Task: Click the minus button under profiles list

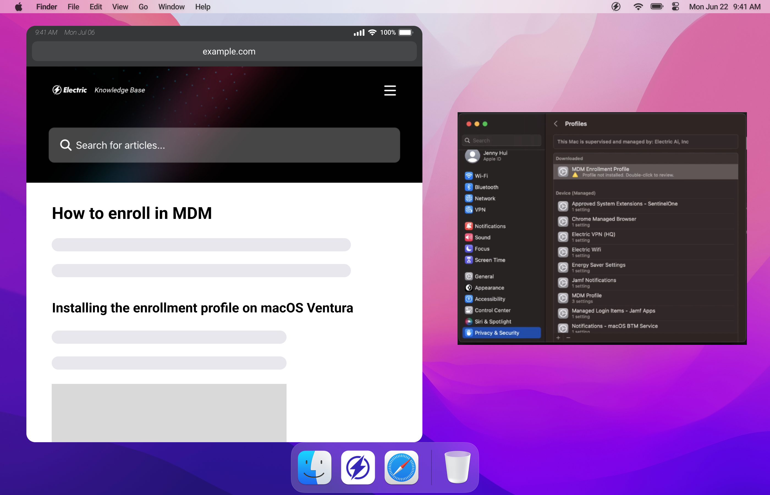Action: pos(568,338)
